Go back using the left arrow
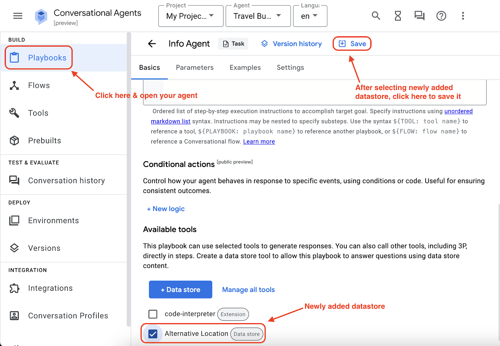Image resolution: width=500 pixels, height=346 pixels. (152, 44)
